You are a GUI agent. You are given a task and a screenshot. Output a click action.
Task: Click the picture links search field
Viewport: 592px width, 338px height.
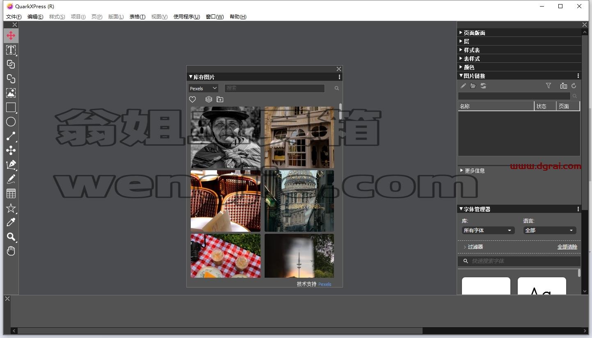pos(514,96)
